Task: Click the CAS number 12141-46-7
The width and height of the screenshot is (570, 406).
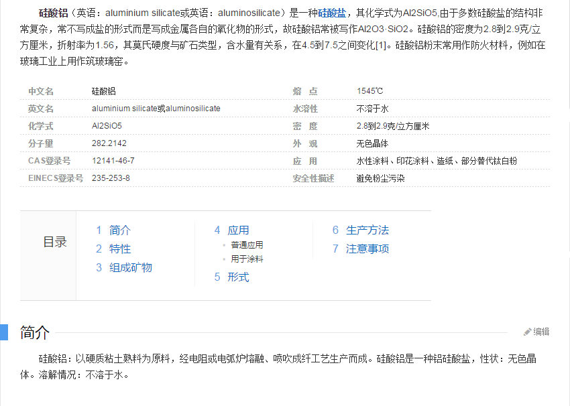Action: [113, 161]
